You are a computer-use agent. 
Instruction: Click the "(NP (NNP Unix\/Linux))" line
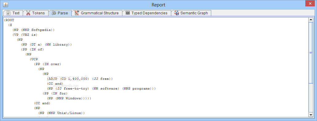[61, 113]
